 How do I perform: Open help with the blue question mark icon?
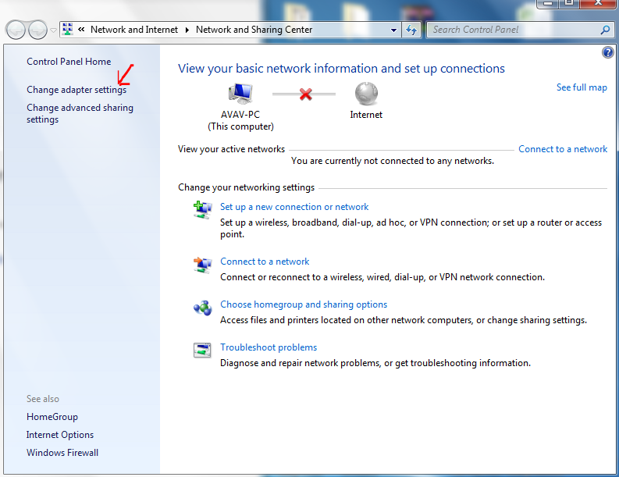click(x=608, y=52)
